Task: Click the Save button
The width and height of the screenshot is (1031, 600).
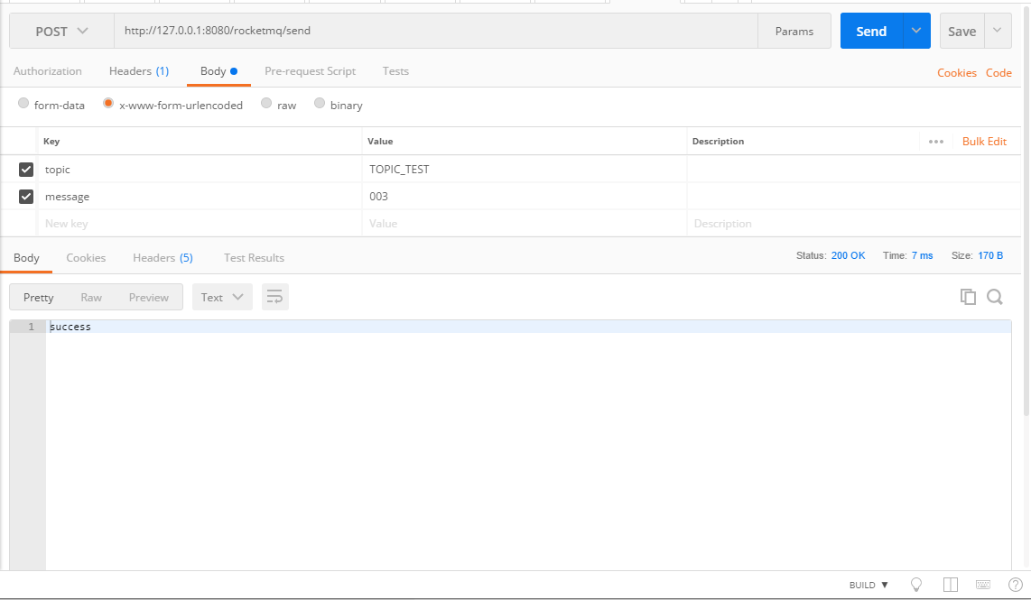Action: tap(962, 31)
